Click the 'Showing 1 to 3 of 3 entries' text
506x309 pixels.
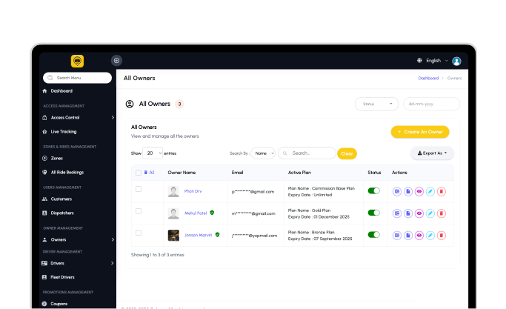[x=158, y=255]
